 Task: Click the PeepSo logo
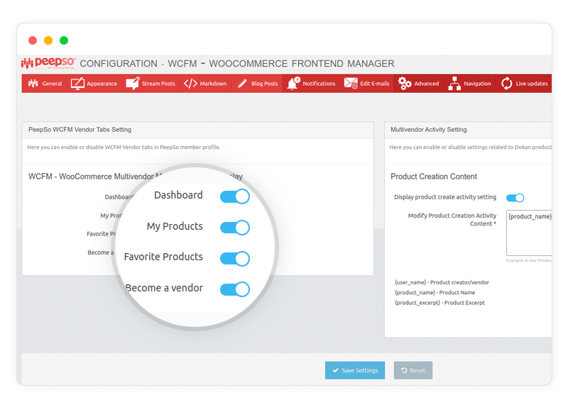(48, 63)
